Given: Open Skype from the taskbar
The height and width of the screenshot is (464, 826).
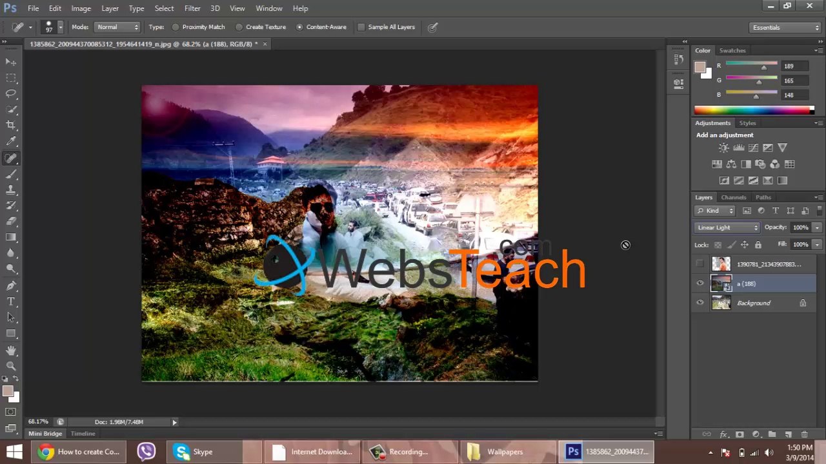Looking at the screenshot, I should 213,452.
